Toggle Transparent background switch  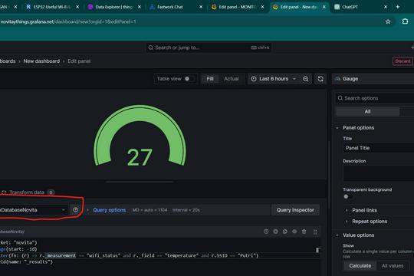(x=349, y=196)
